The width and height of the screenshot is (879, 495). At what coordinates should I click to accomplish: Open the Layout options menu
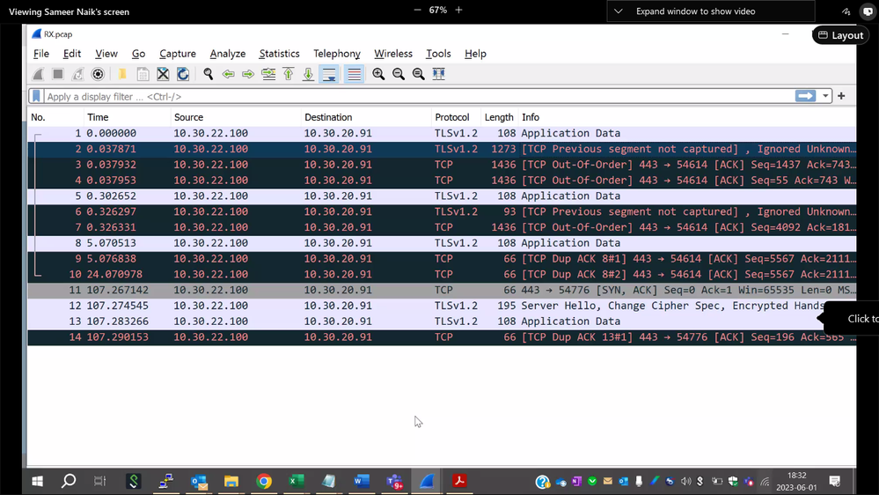point(840,35)
